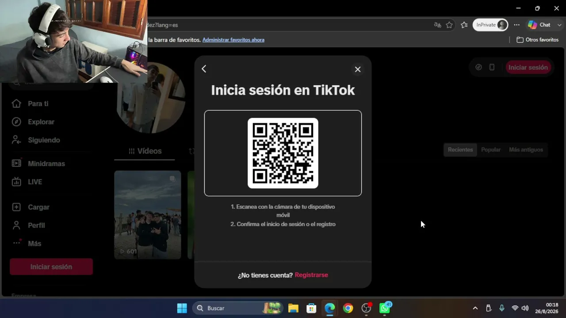Click the phone app icon
This screenshot has height=318, width=566.
click(492, 67)
